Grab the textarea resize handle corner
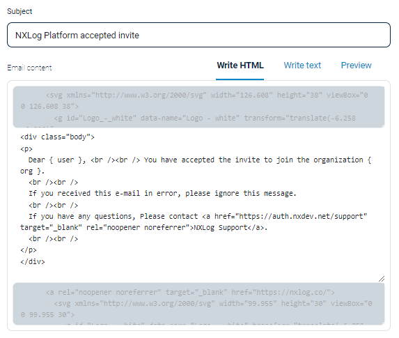Image resolution: width=399 pixels, height=338 pixels. [382, 279]
